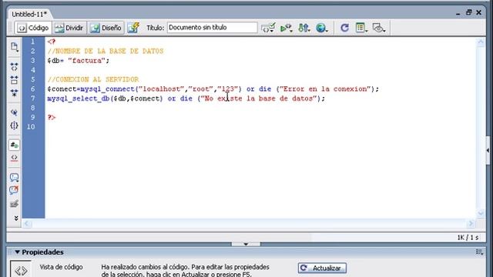Viewport: 493px width, 277px height.
Task: Click "localhost" string in code
Action: click(x=162, y=89)
